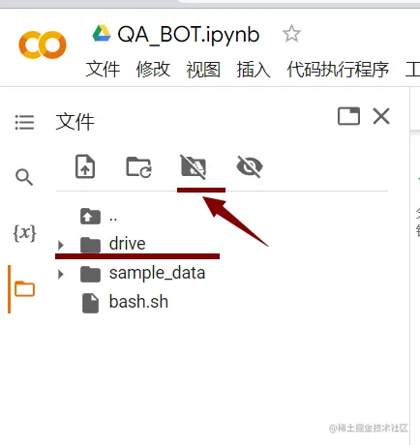420x445 pixels.
Task: Open the 插入 menu
Action: tap(254, 69)
